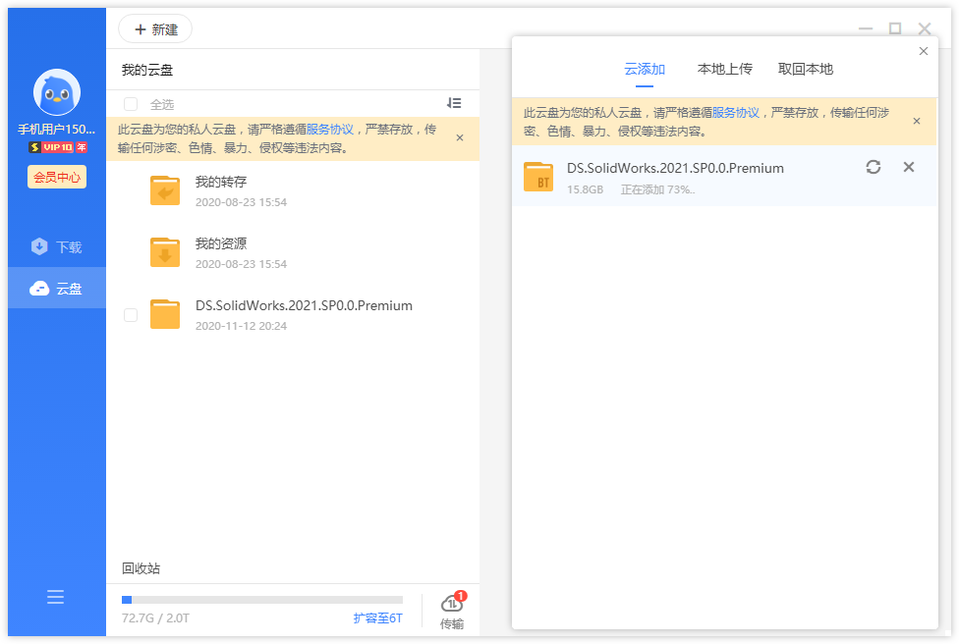This screenshot has width=959, height=644.
Task: Cancel the SolidWorks cloud add task
Action: [x=909, y=167]
